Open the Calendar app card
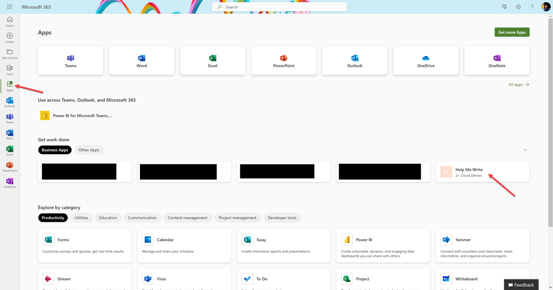 click(184, 246)
